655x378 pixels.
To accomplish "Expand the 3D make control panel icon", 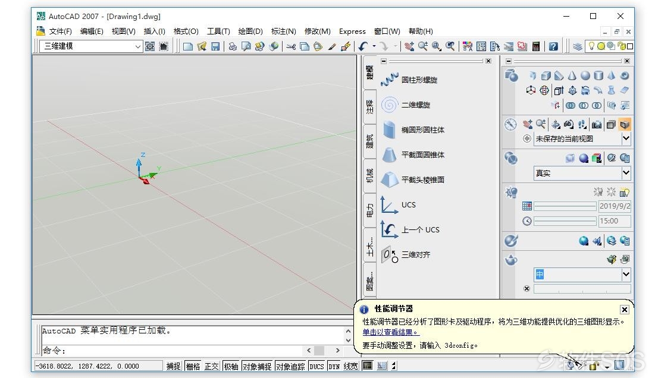I will coord(511,75).
